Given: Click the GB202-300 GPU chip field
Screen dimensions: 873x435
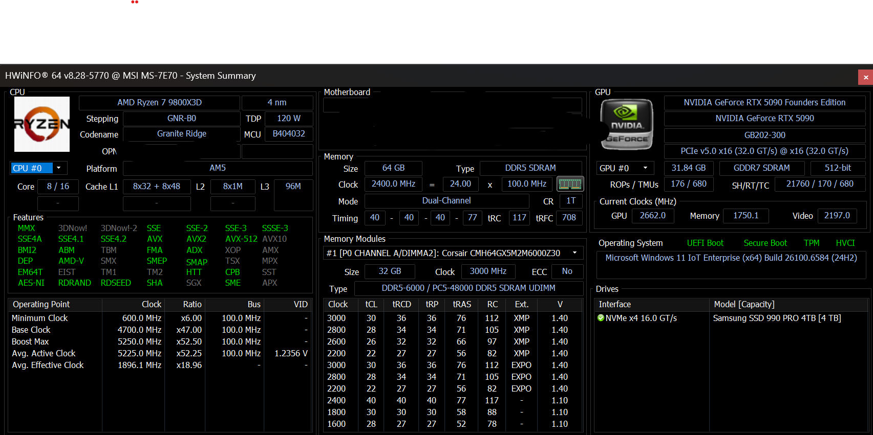Looking at the screenshot, I should [x=764, y=135].
